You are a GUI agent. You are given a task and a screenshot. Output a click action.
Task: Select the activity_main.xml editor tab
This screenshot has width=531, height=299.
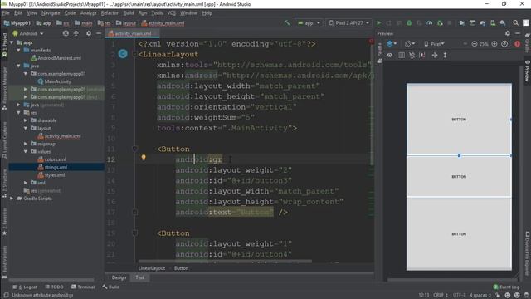[x=133, y=33]
